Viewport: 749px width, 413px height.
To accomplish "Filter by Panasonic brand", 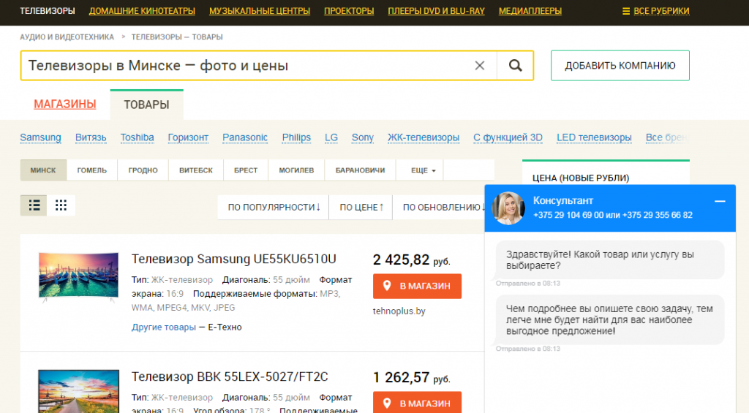I will (x=245, y=137).
